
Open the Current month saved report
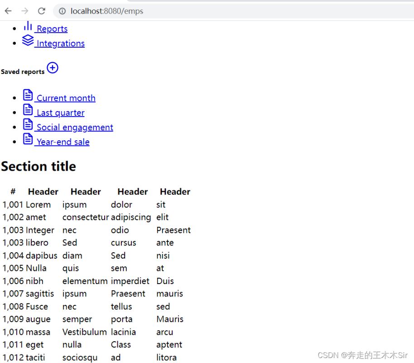(66, 98)
